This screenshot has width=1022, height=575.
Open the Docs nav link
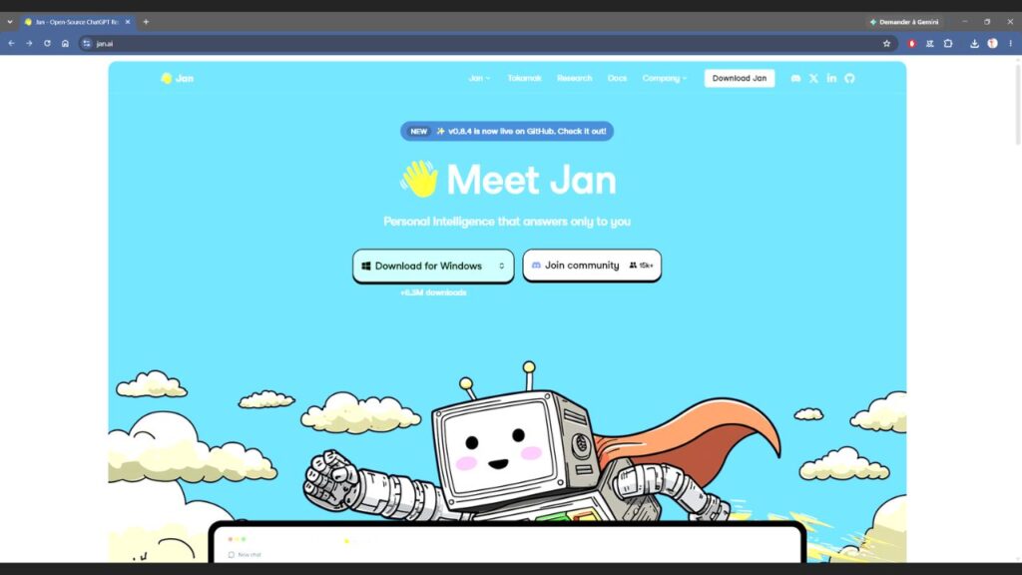pos(617,78)
